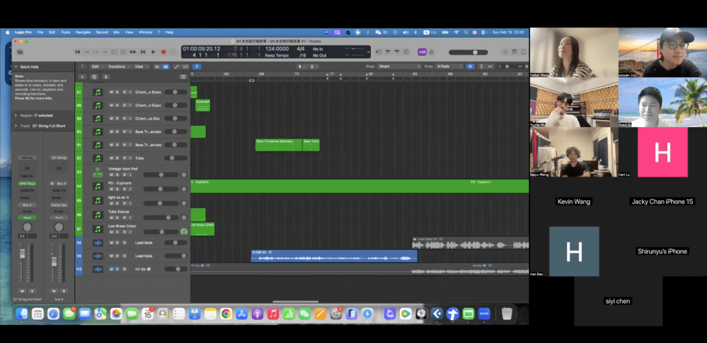Adjust the master volume slider in the toolbar

pyautogui.click(x=468, y=52)
